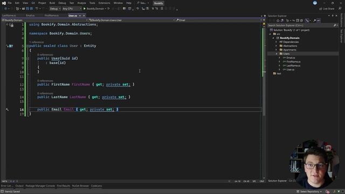Select LastName.cs in Solution Explorer
Screen dimensions: 345x194
click(293, 66)
